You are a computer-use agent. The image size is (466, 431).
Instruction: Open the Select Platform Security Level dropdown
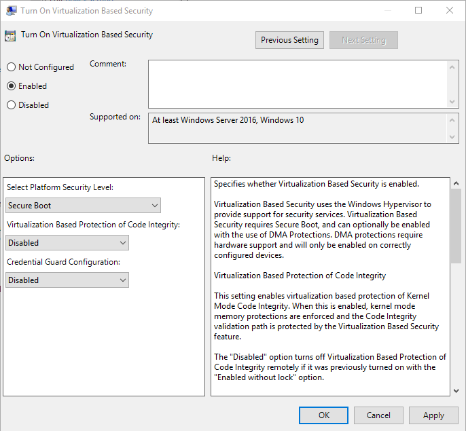pyautogui.click(x=83, y=206)
